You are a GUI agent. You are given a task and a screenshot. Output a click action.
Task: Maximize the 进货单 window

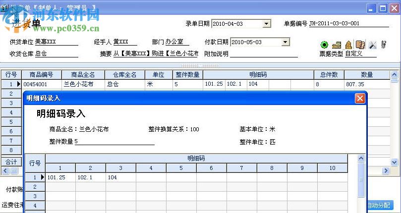(x=383, y=8)
